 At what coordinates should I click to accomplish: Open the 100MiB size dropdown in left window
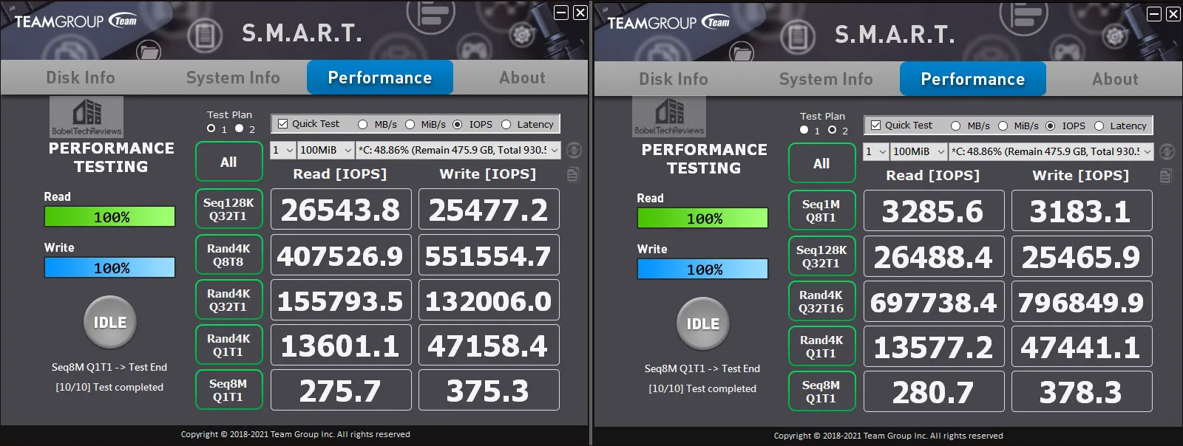pos(326,150)
